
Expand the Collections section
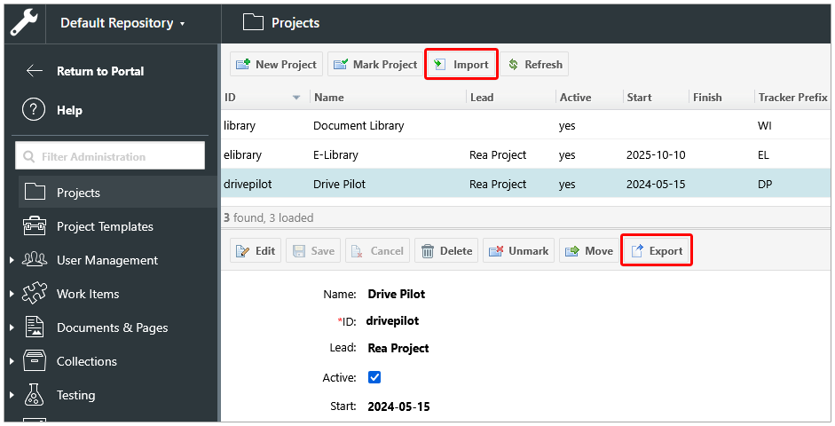pyautogui.click(x=12, y=361)
